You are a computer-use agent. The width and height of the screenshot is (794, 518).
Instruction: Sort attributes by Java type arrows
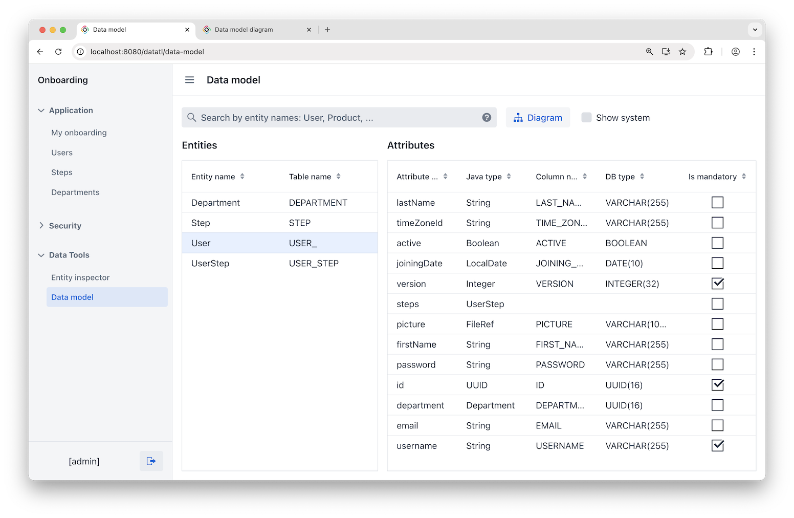(x=509, y=176)
